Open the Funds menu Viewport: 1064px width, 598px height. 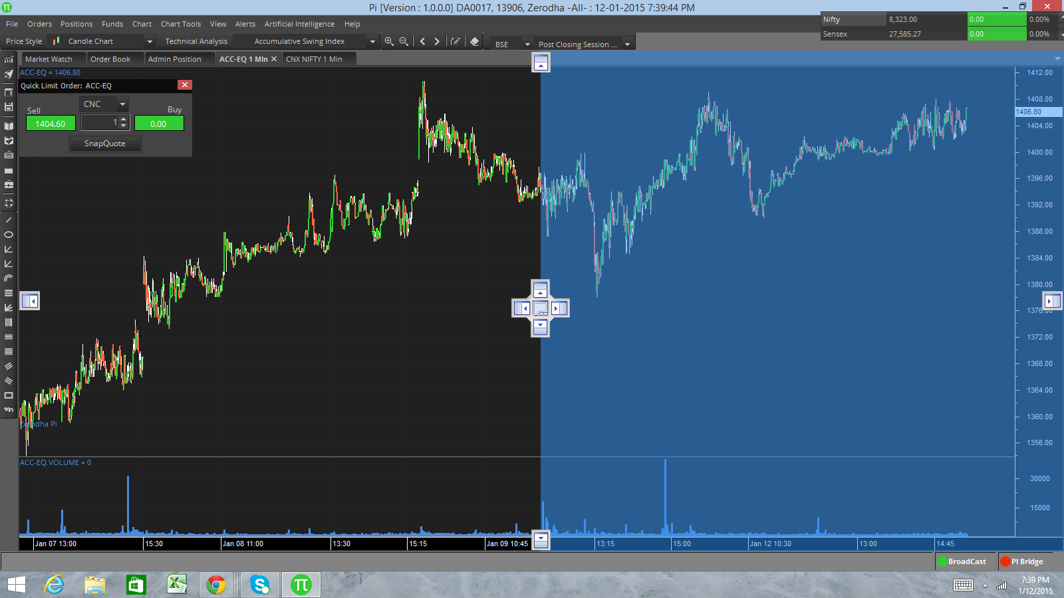point(112,24)
